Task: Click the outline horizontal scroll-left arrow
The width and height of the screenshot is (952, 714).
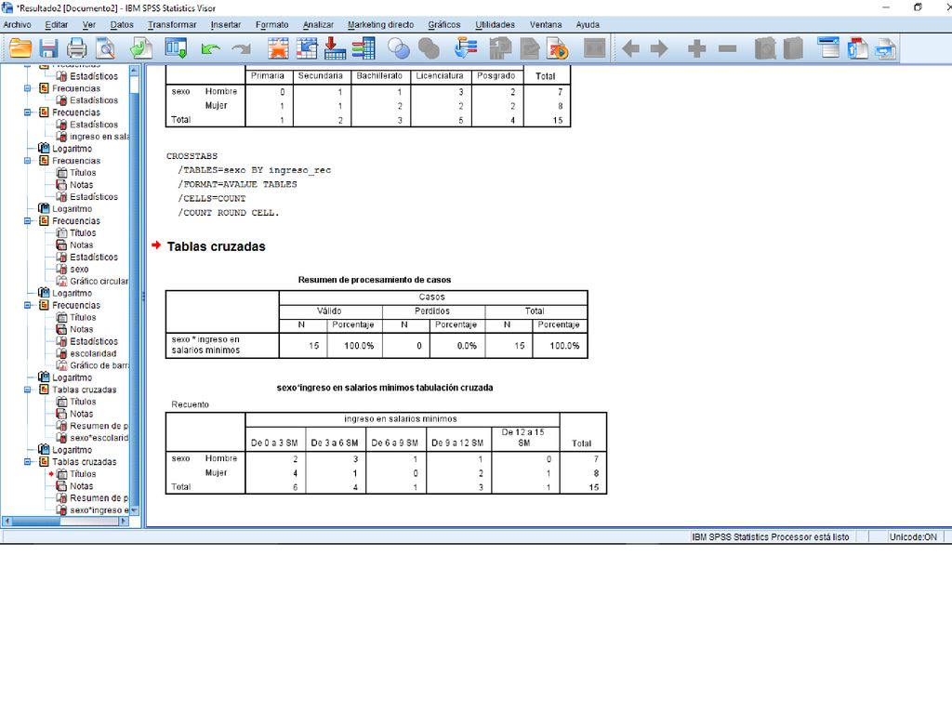Action: [x=7, y=521]
